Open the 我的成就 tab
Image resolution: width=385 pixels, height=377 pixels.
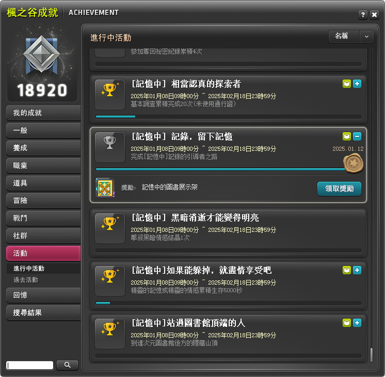43,113
